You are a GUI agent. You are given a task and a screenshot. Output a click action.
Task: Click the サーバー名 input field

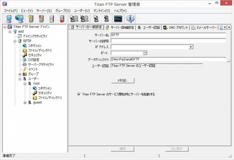click(x=168, y=35)
